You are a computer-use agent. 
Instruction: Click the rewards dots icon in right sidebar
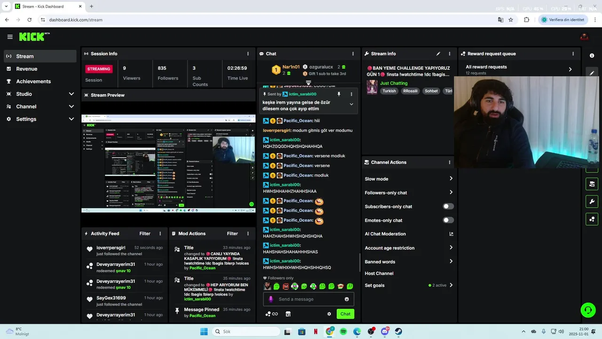pyautogui.click(x=592, y=219)
